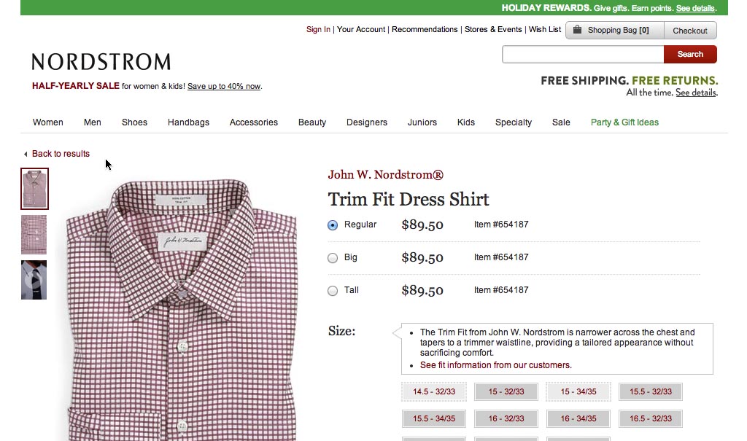This screenshot has width=747, height=441.
Task: Click the Sign In link
Action: [x=318, y=30]
